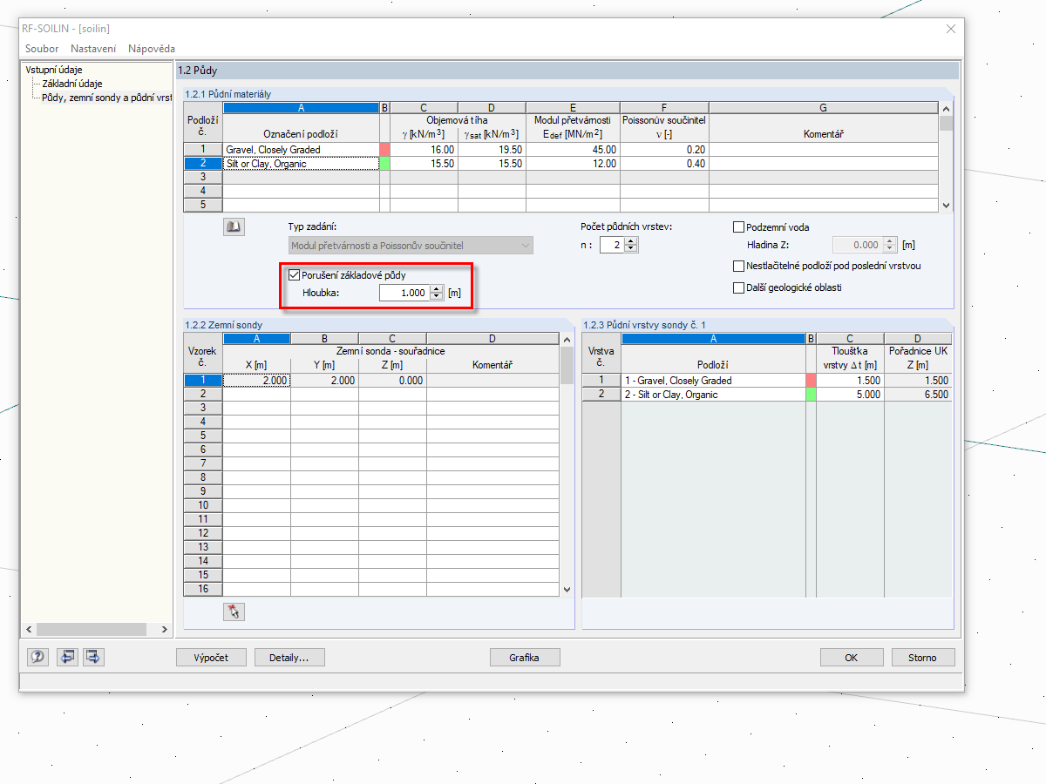Screen dimensions: 1046x784
Task: Open the Nastavení menu
Action: click(93, 49)
